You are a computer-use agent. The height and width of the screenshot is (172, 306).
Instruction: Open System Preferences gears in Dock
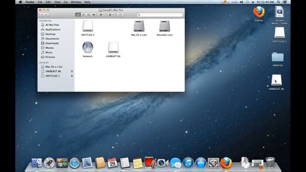(x=213, y=163)
